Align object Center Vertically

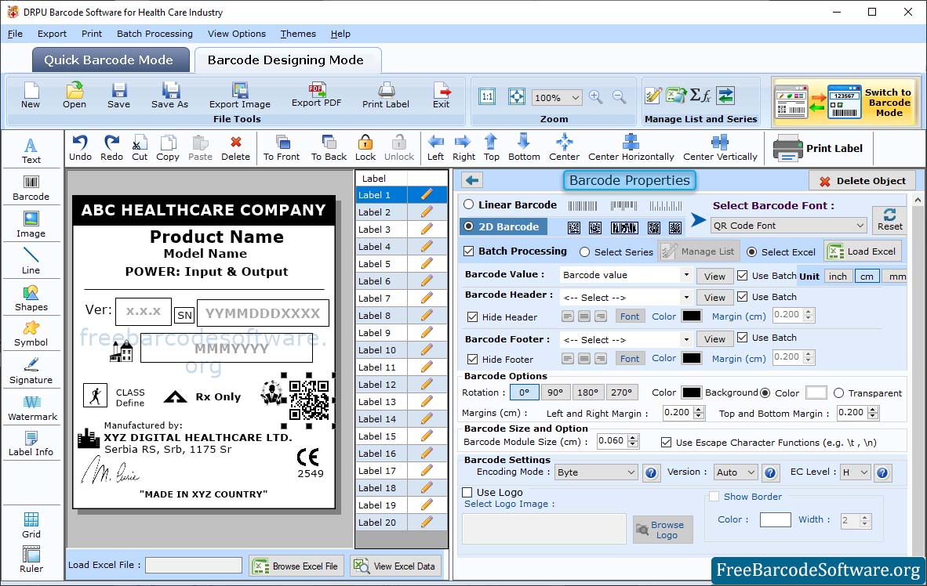tap(720, 148)
